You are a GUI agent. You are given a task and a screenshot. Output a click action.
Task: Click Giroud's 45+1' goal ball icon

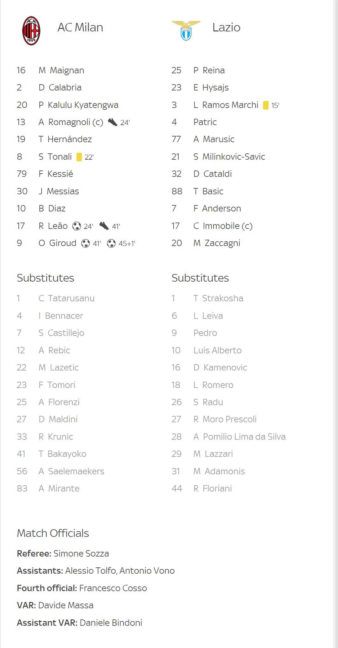coord(111,244)
